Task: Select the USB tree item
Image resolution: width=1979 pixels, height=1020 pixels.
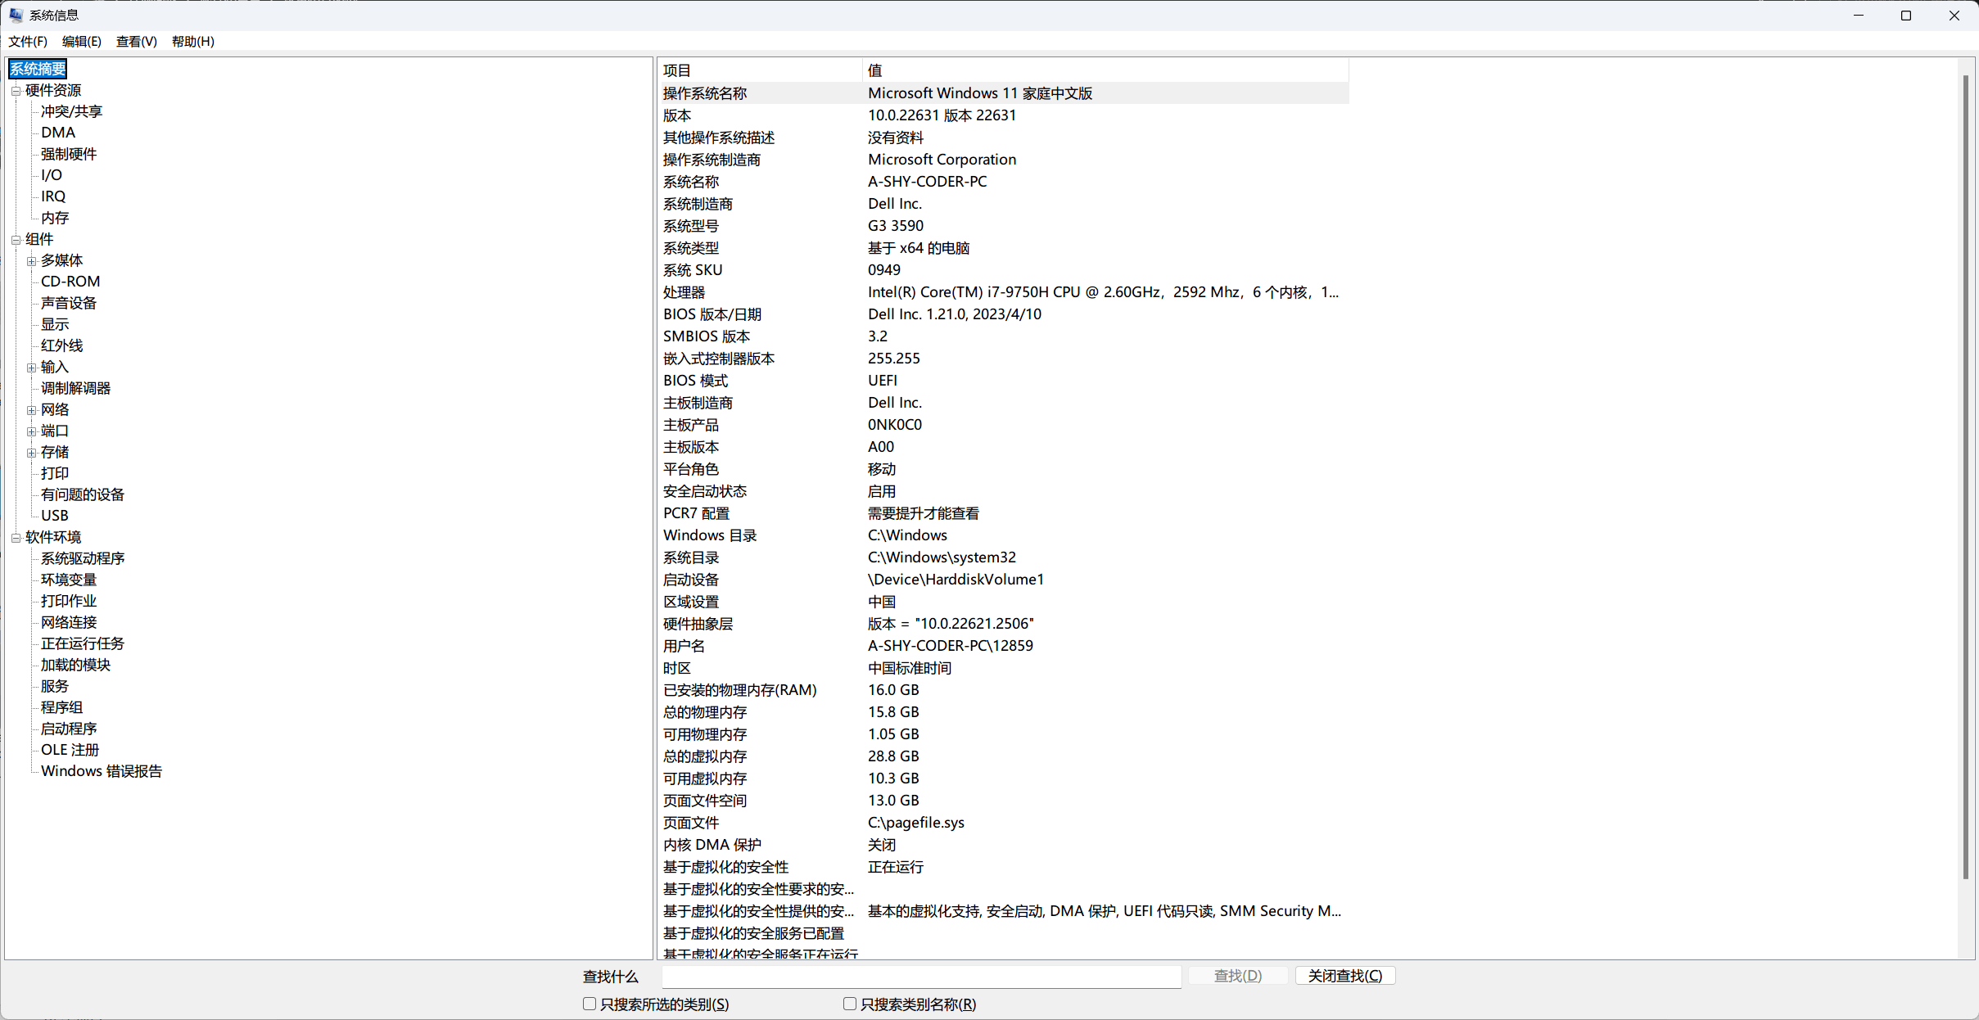Action: tap(55, 516)
